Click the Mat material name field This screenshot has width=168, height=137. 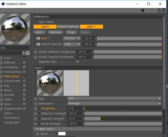(15, 48)
